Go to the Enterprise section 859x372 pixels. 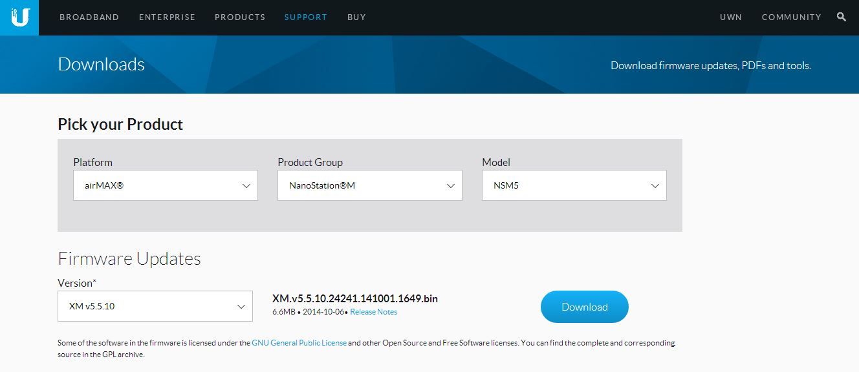coord(167,17)
